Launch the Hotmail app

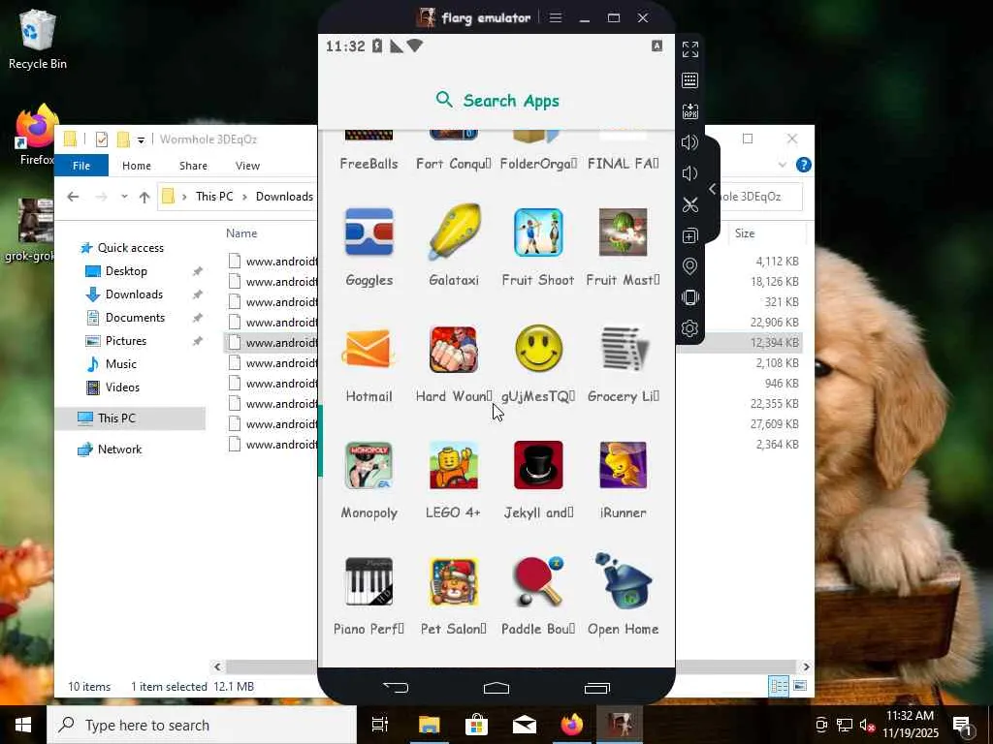tap(368, 349)
